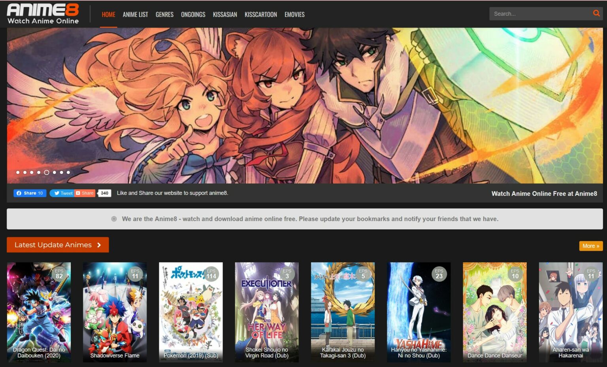
Task: Click 'Watch Anime Online Free at Anime8' text
Action: (544, 193)
